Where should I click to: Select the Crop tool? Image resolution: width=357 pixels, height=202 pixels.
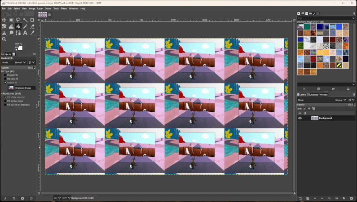[x=32, y=20]
